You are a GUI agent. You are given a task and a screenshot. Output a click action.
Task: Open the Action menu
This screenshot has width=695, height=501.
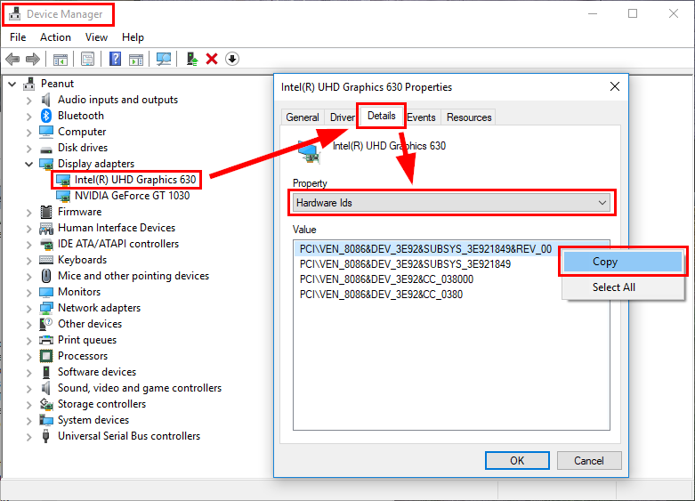pyautogui.click(x=55, y=37)
